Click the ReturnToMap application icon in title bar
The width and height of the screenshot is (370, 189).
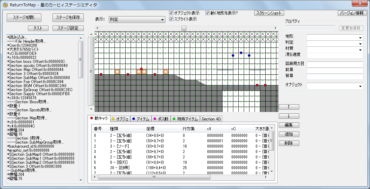[6, 4]
